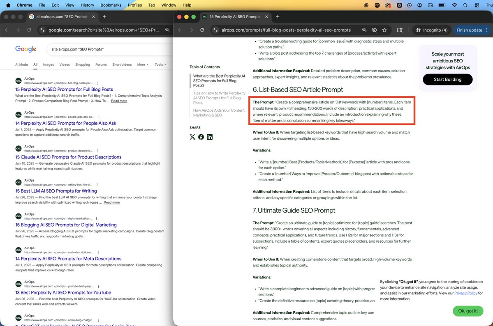
Task: Switch to Forums results tab
Action: point(101,65)
